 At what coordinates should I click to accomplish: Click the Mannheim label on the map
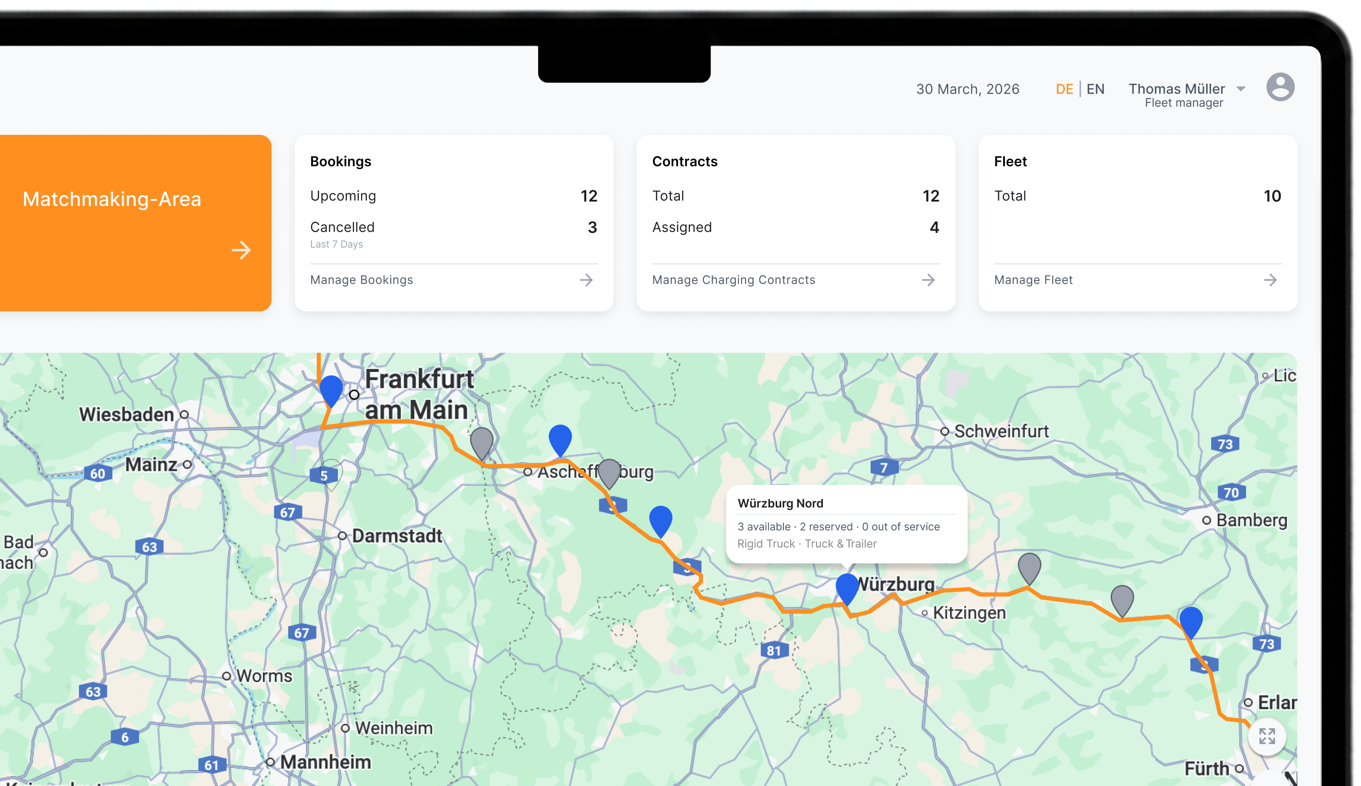tap(326, 762)
